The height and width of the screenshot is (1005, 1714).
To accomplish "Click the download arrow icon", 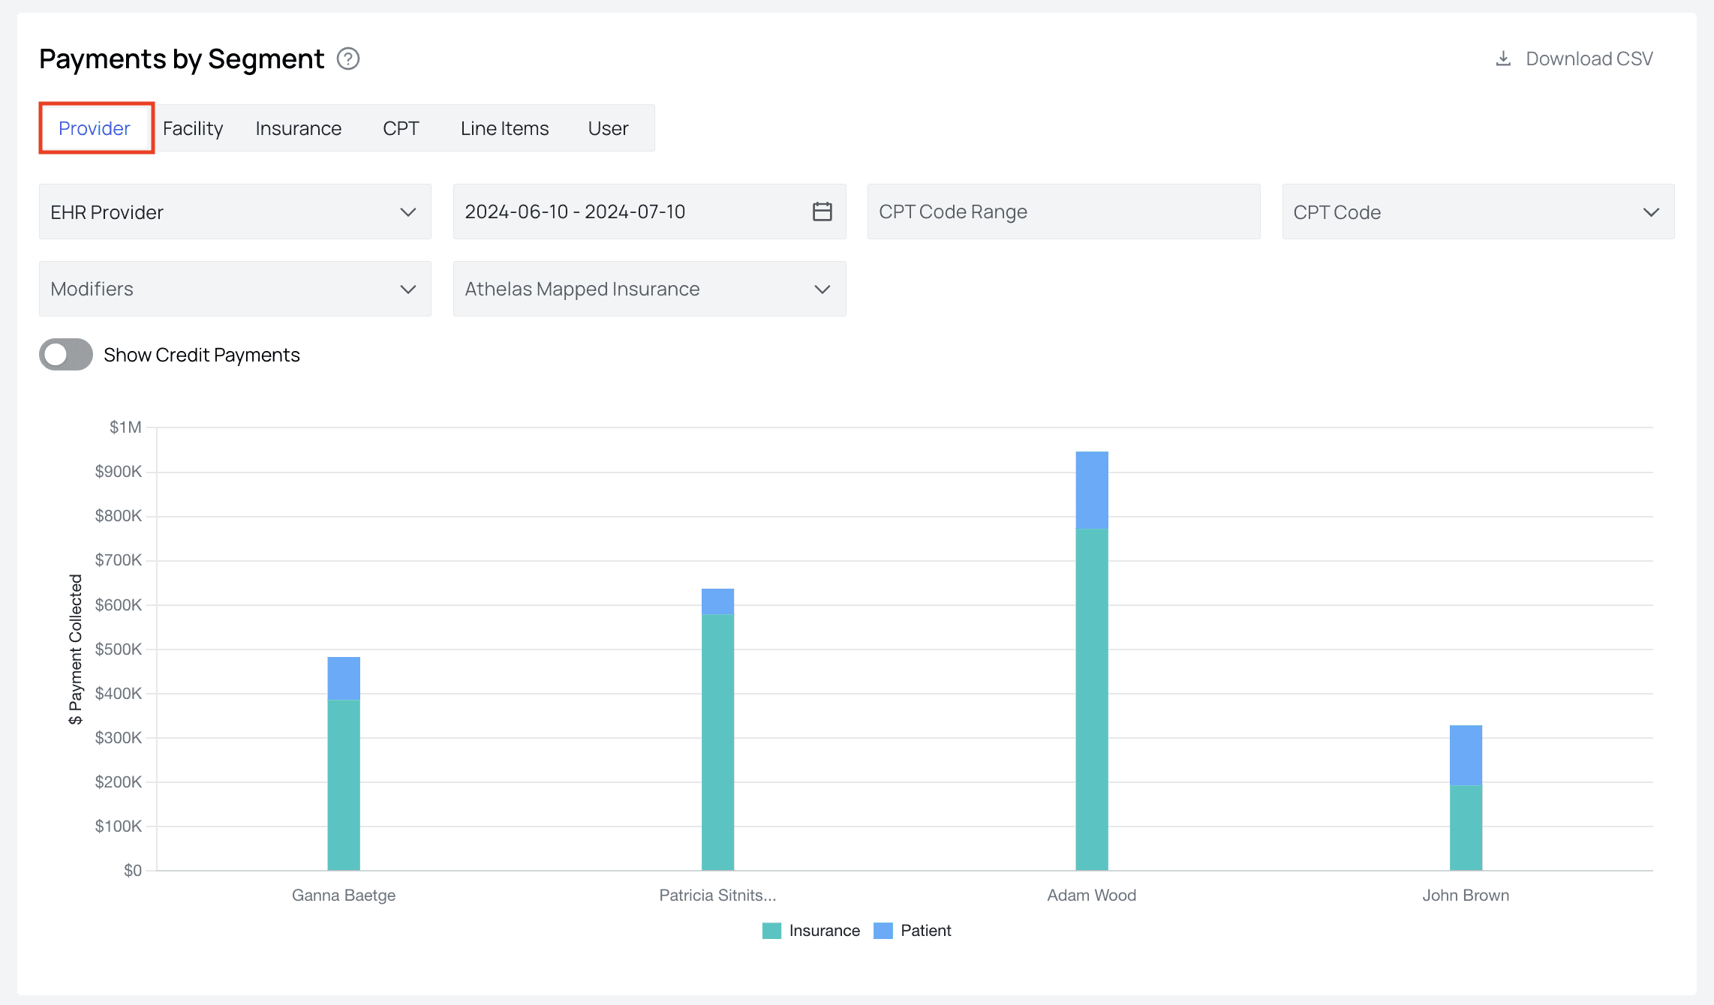I will tap(1503, 58).
